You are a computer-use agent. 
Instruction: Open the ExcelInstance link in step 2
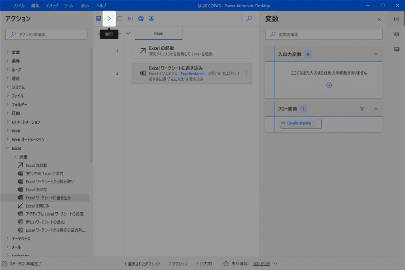193,74
